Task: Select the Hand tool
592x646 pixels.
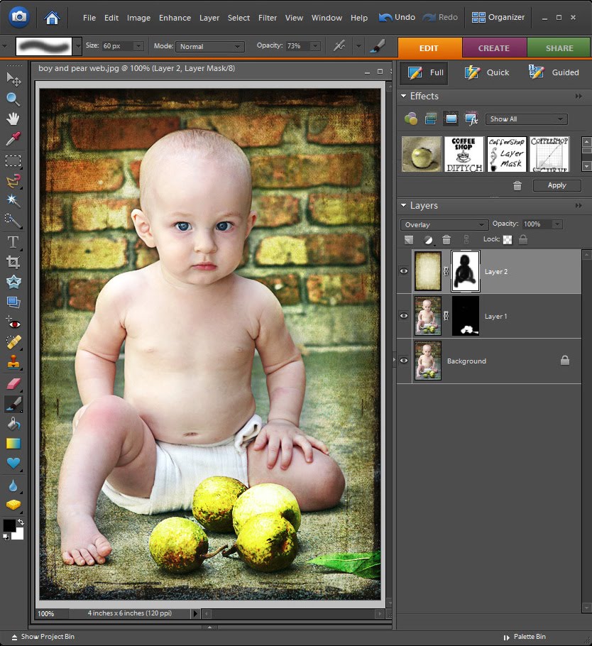Action: tap(13, 119)
